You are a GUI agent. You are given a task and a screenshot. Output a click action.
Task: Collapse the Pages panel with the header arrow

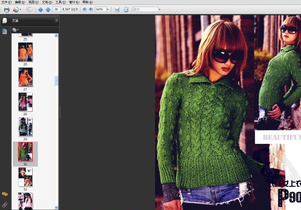(56, 21)
